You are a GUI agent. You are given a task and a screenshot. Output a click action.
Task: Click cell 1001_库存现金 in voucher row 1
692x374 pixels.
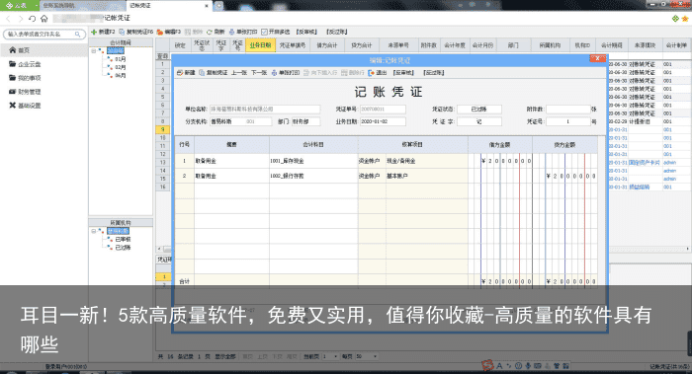tap(313, 161)
